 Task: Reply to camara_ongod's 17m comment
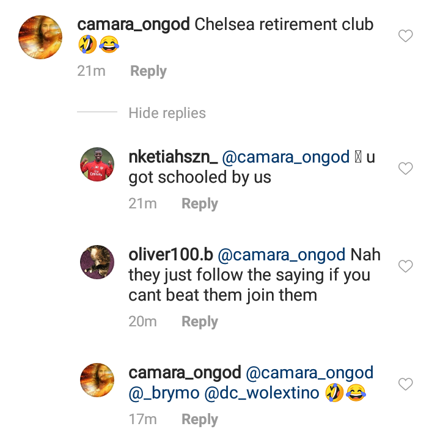pyautogui.click(x=200, y=419)
